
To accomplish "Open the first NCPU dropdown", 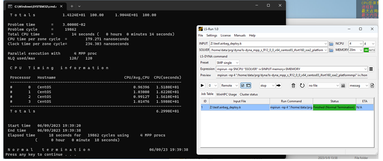I will (356, 44).
